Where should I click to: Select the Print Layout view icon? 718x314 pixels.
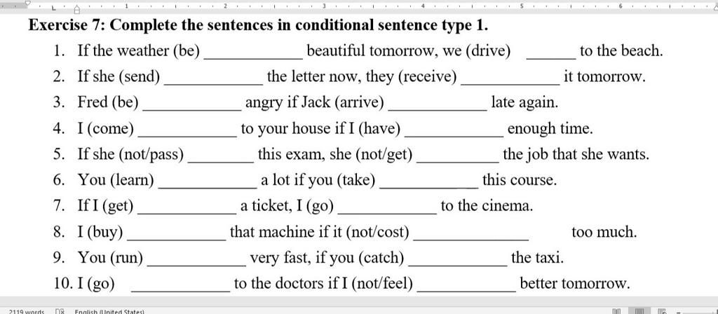(639, 311)
